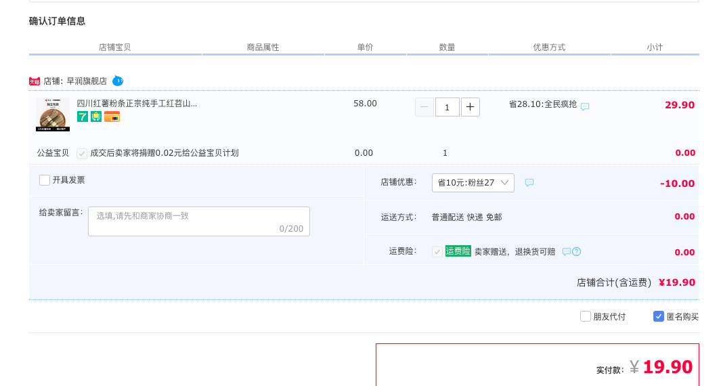Screen dimensions: 721x386
Task: Decrease quantity with the minus button
Action: pos(424,107)
